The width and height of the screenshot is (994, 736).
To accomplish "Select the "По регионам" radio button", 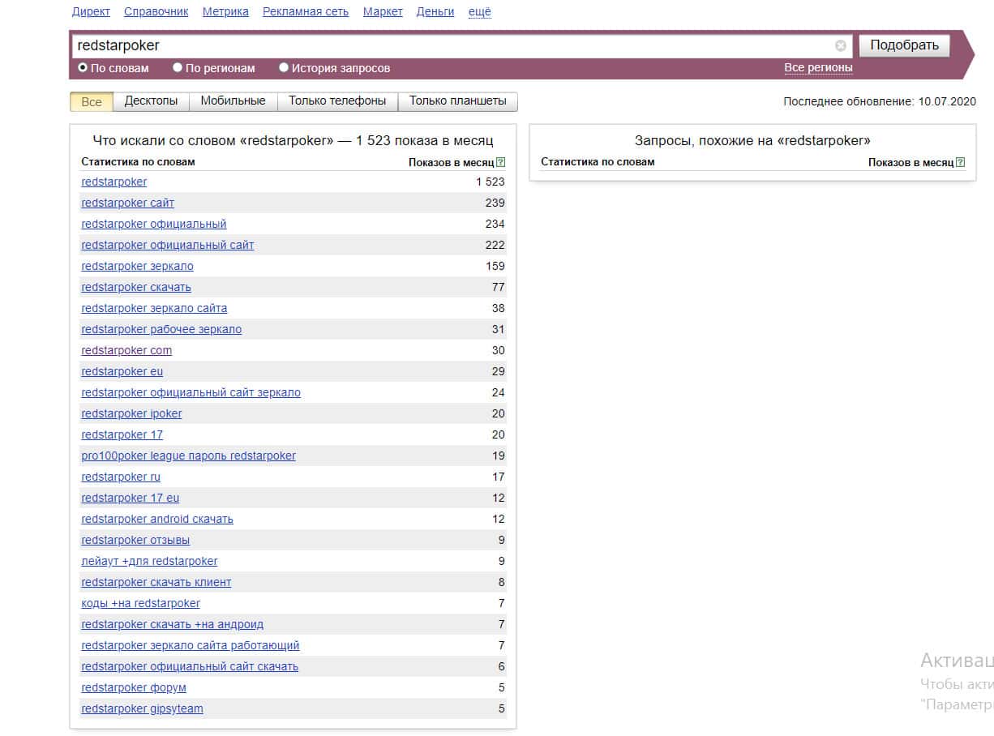I will [178, 68].
